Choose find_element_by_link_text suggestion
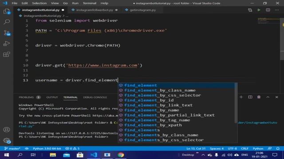284x159 pixels. 177,105
